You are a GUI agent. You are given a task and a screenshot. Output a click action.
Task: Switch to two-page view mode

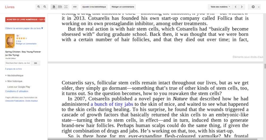tap(60, 7)
